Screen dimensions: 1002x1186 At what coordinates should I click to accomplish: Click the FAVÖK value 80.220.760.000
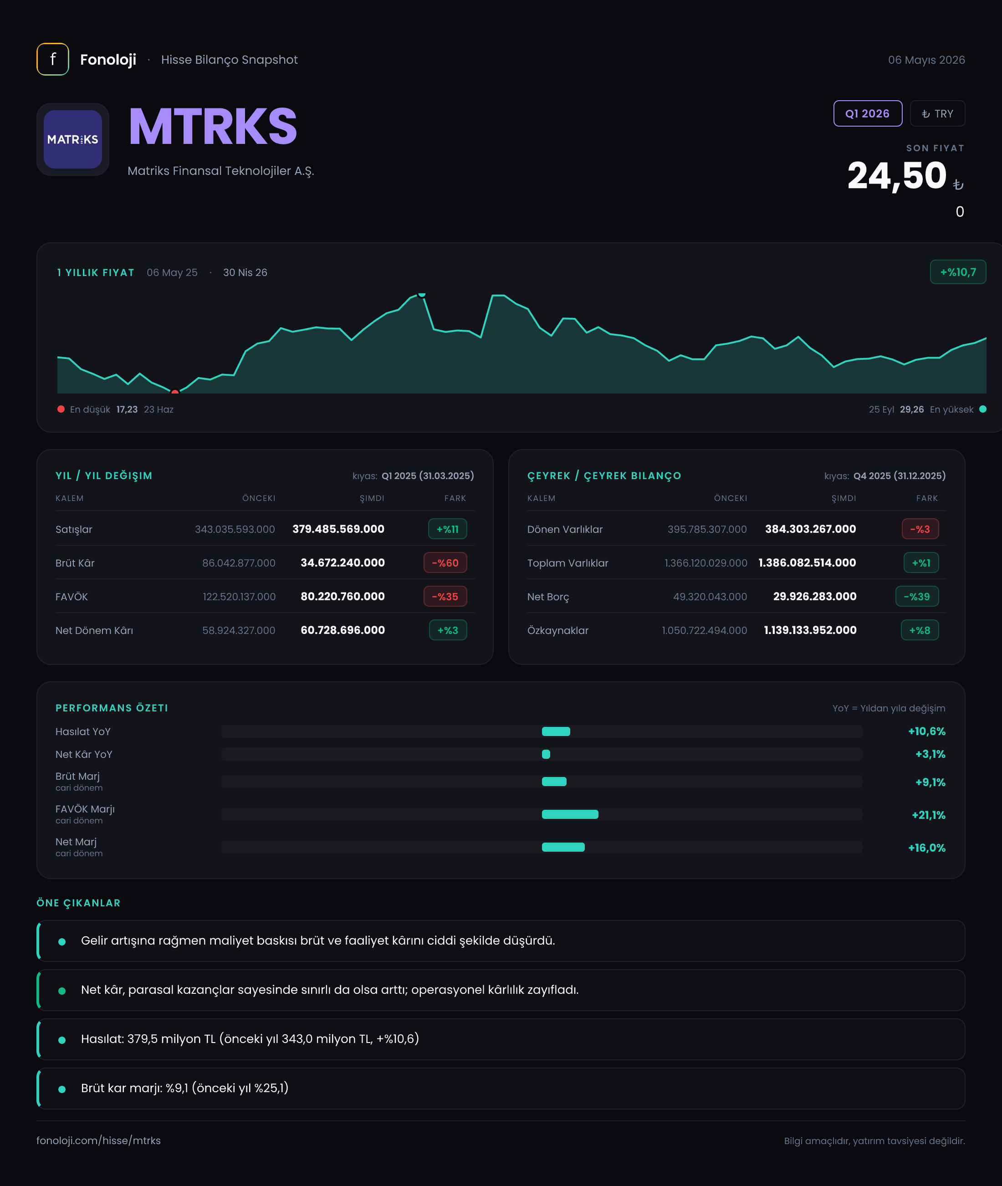[x=343, y=596]
